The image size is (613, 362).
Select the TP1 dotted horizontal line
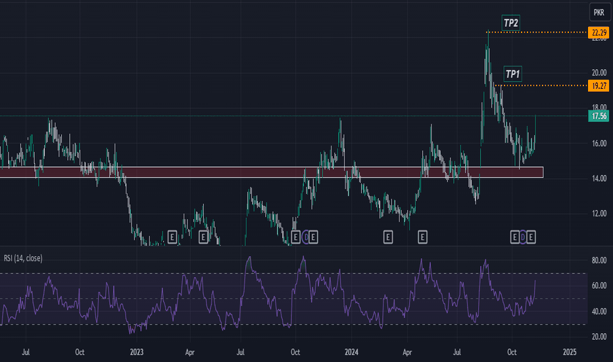(x=541, y=86)
